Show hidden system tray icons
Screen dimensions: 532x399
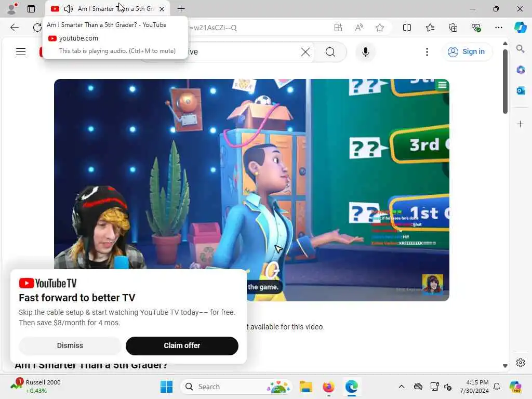click(x=402, y=387)
